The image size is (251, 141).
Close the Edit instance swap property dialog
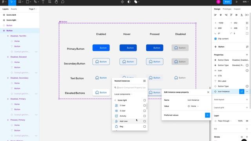[208, 92]
